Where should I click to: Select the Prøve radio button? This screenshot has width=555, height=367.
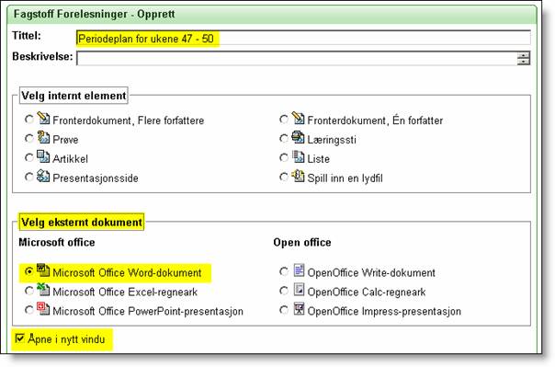coord(29,139)
